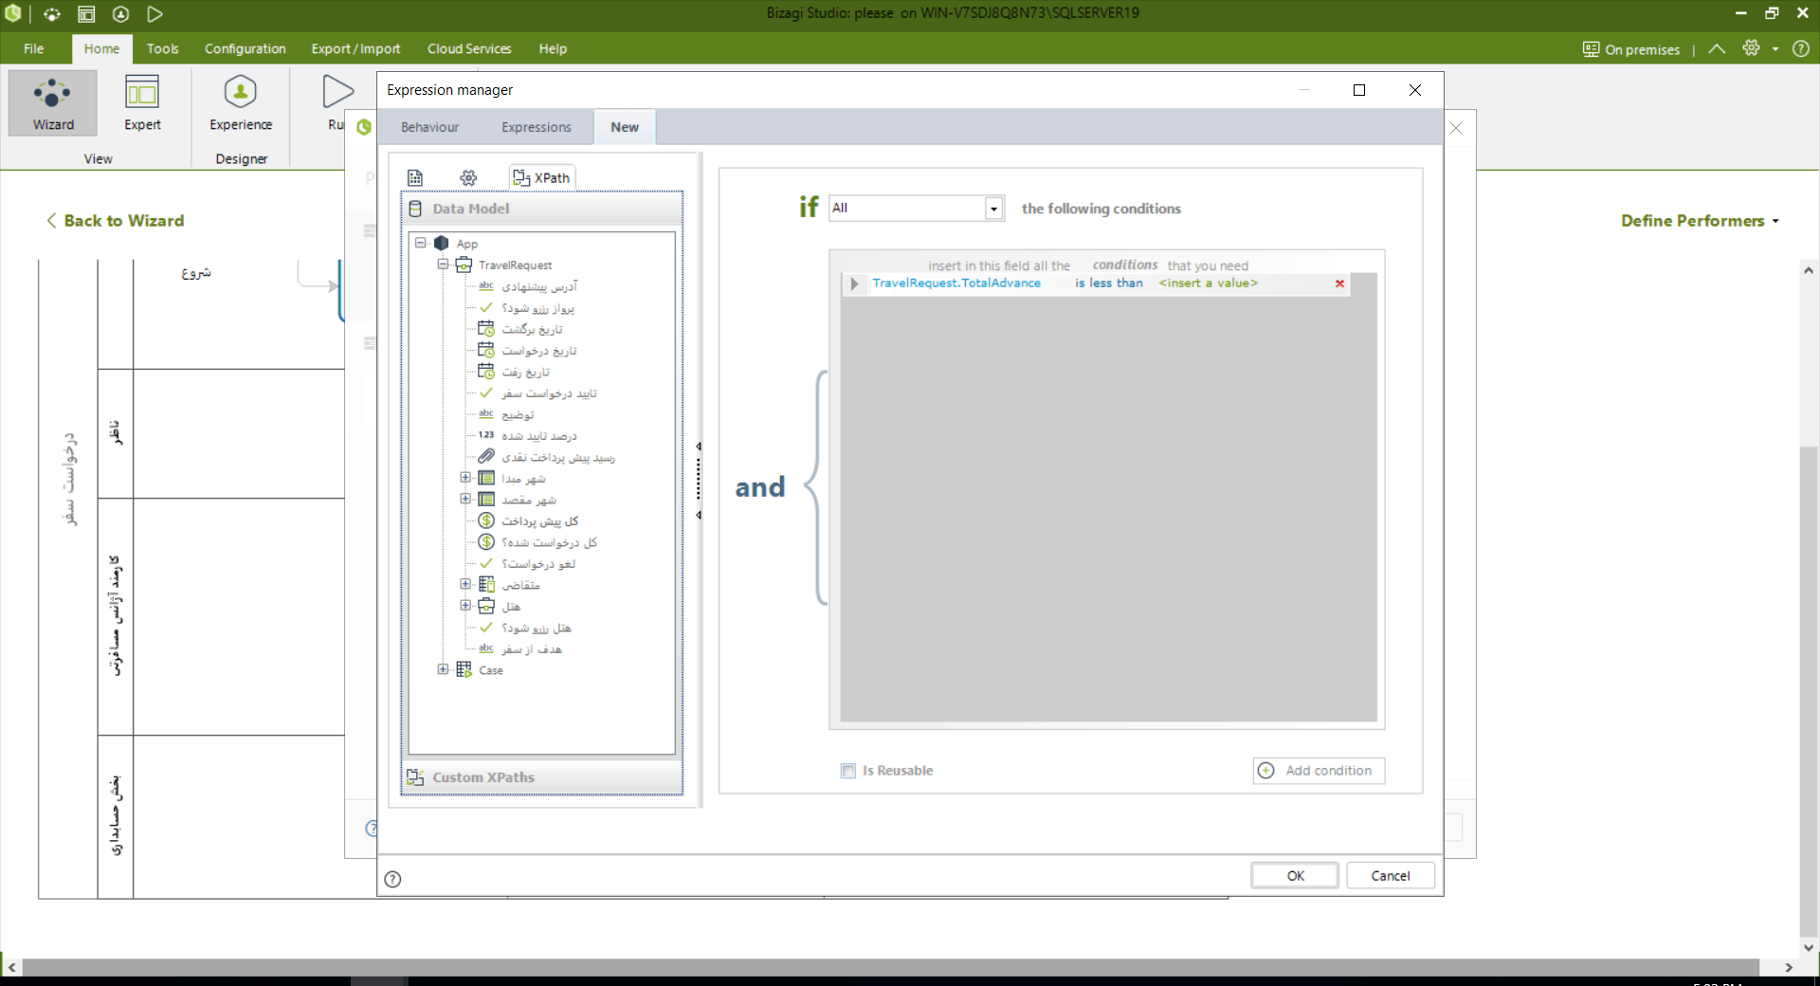
Task: Expand the هتل tree node
Action: pos(465,605)
